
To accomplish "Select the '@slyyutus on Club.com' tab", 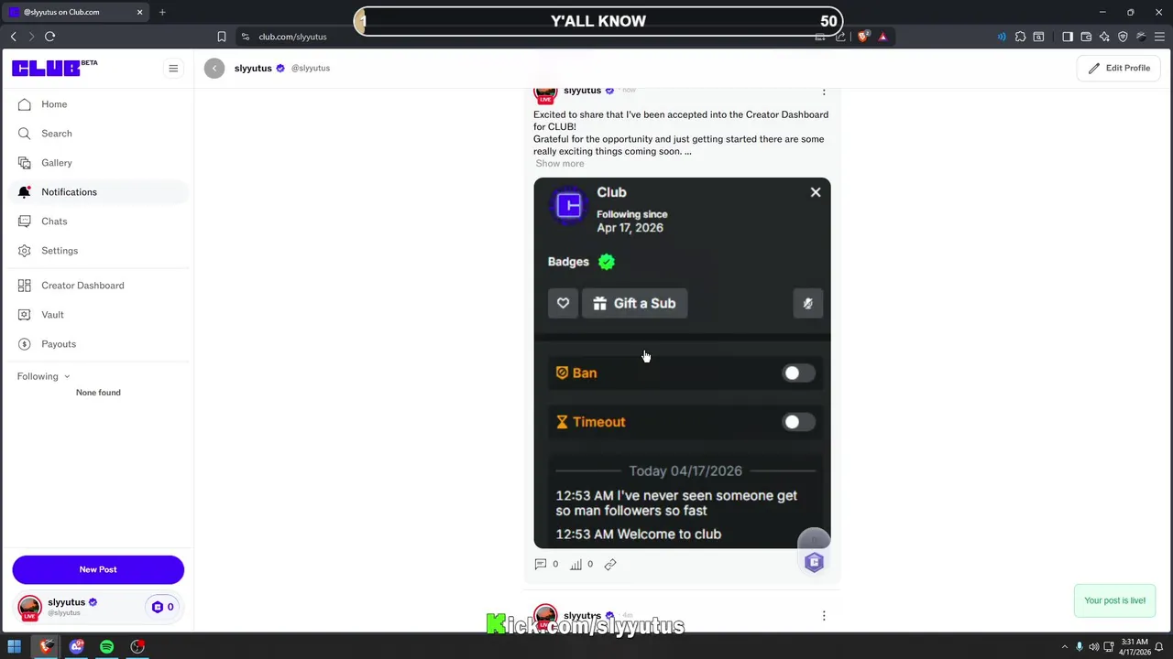I will click(76, 12).
